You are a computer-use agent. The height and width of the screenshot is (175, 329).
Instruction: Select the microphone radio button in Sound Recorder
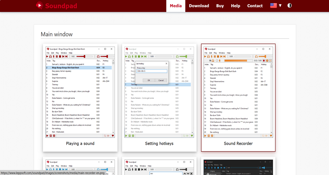(x=217, y=61)
